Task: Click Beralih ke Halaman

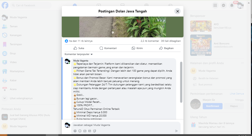Action: pyautogui.click(x=208, y=78)
